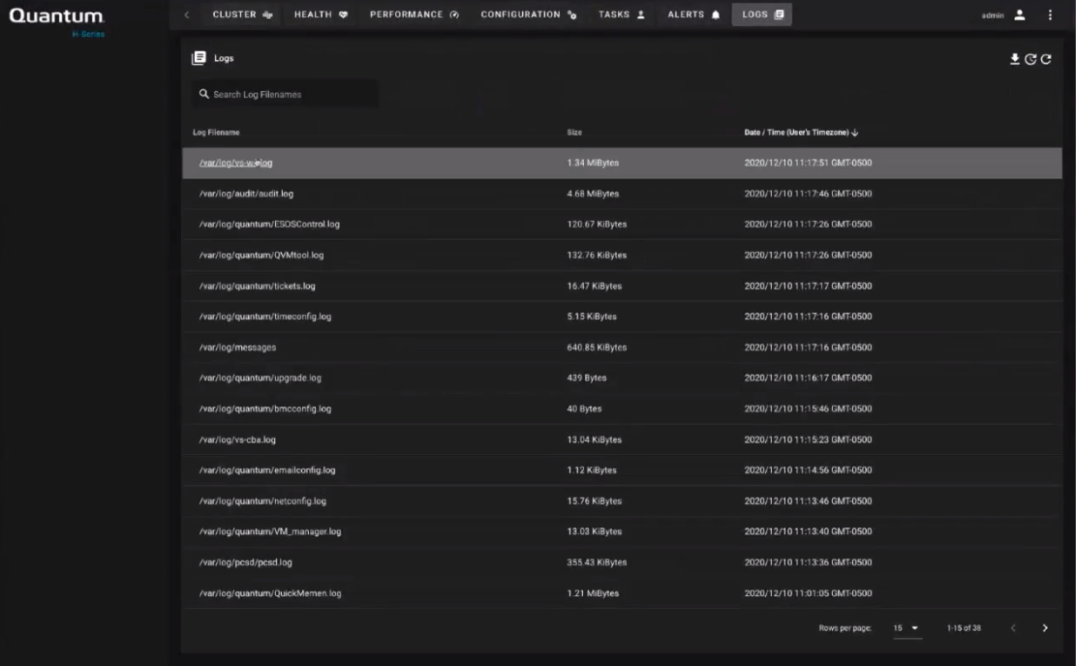Open the Configuration tab
Viewport: 1076px width, 666px height.
pyautogui.click(x=529, y=15)
